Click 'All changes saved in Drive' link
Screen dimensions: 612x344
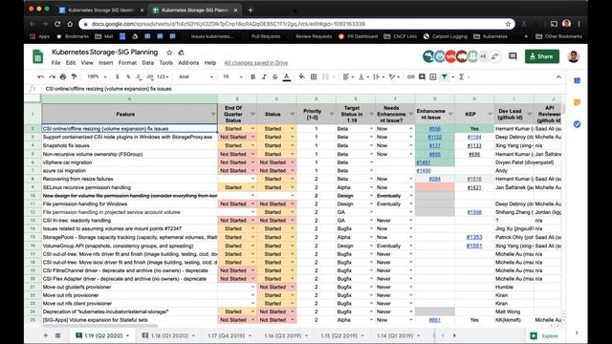coord(256,63)
